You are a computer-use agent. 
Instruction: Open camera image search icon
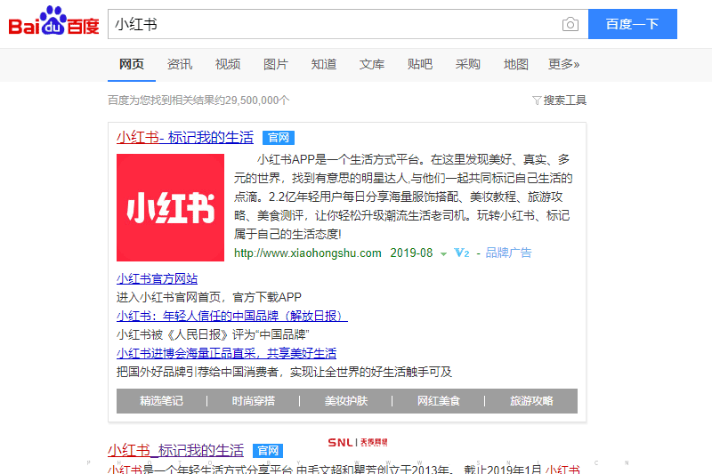pyautogui.click(x=570, y=24)
